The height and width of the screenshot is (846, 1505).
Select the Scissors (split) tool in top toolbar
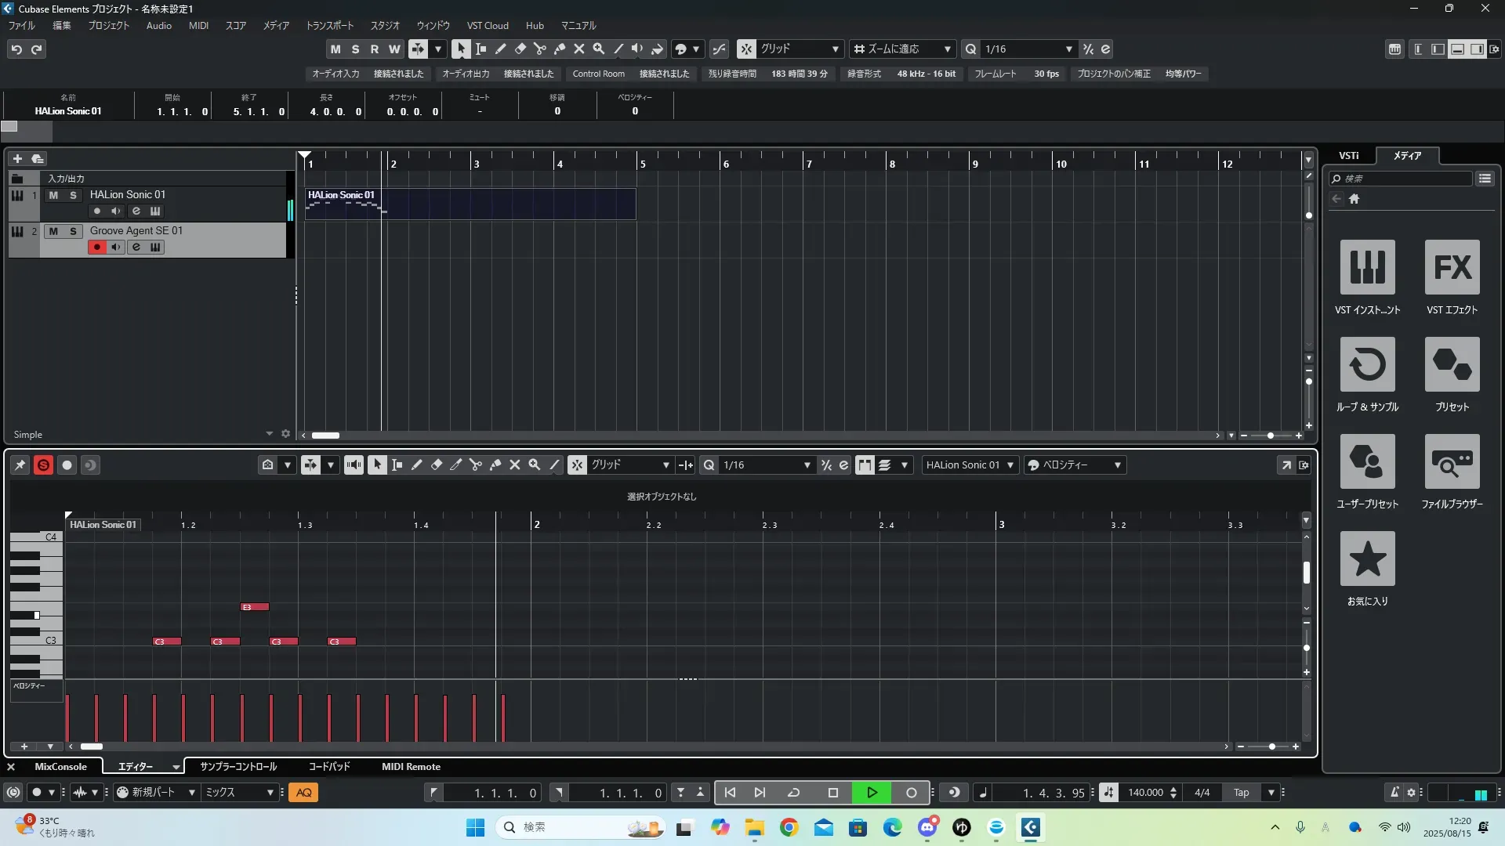tap(539, 49)
